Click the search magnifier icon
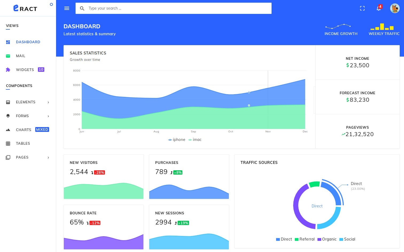404x252 pixels. tap(82, 8)
